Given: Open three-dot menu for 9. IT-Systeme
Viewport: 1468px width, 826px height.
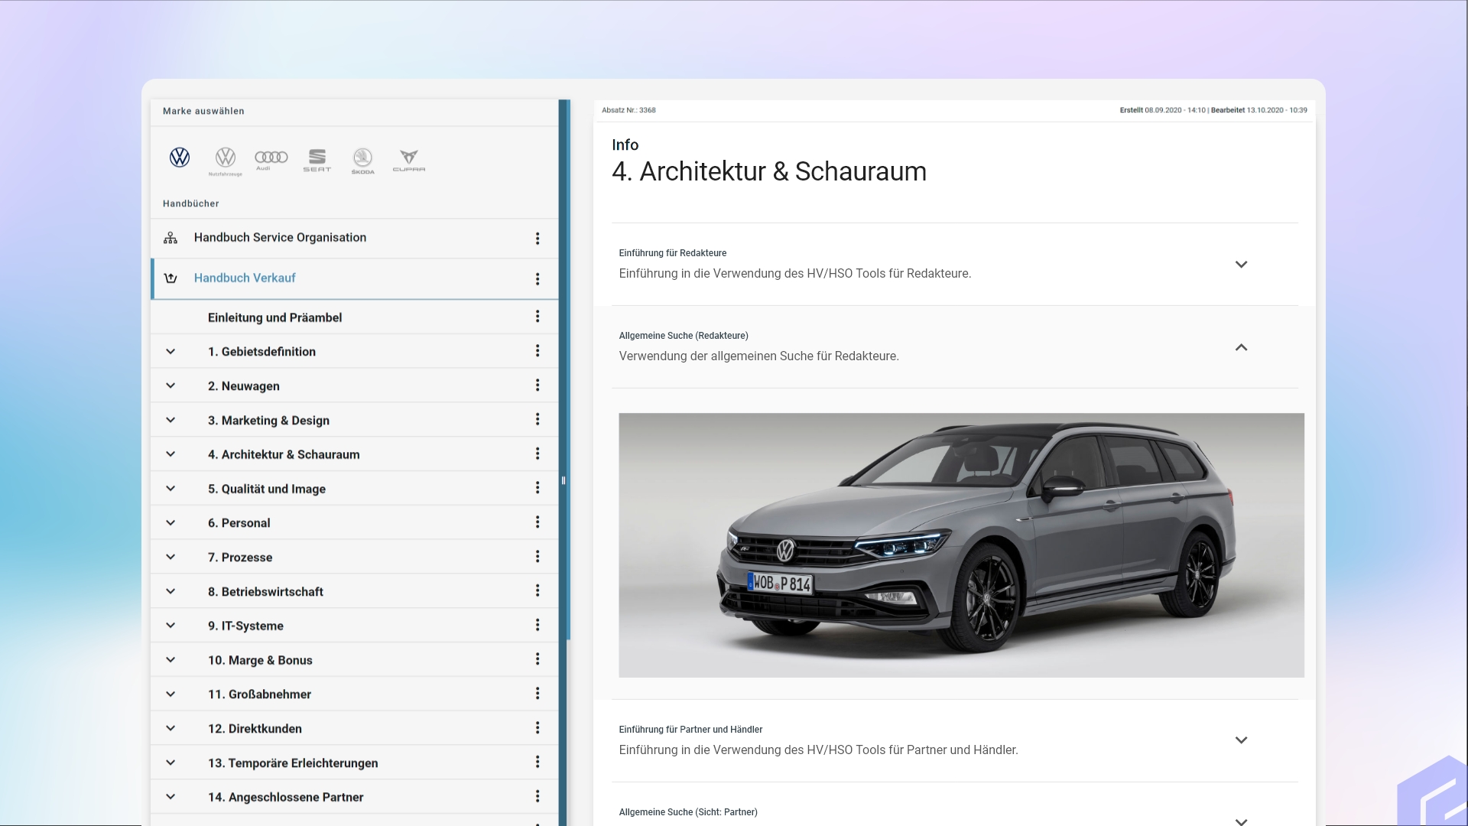Looking at the screenshot, I should 538,625.
